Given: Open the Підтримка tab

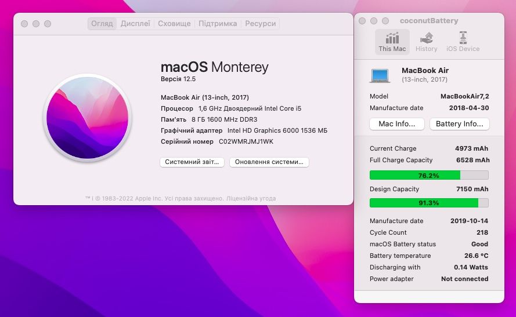Looking at the screenshot, I should click(x=218, y=24).
